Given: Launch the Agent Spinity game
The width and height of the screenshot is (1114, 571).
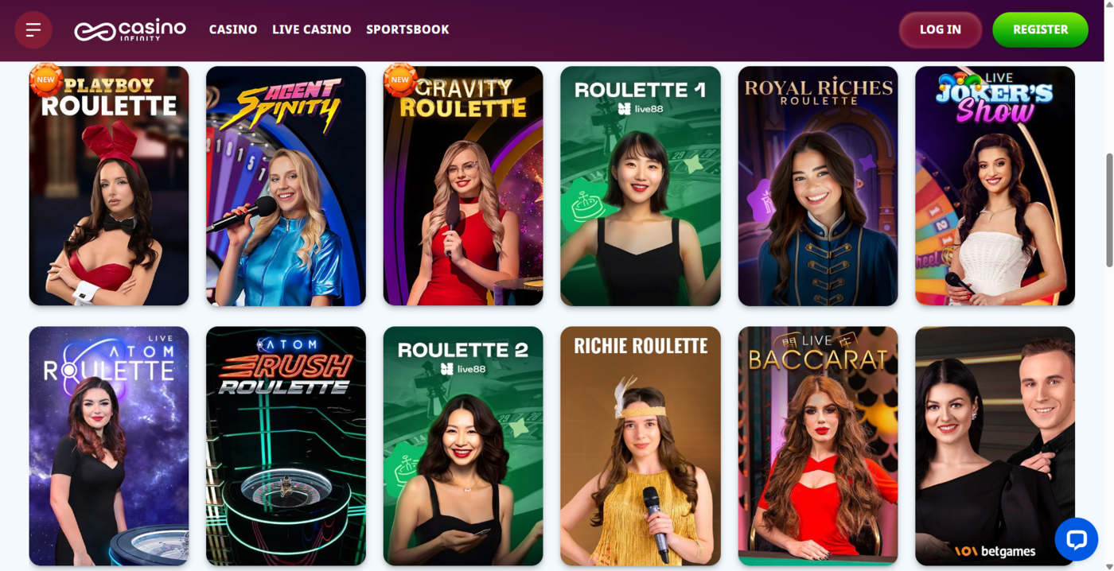Looking at the screenshot, I should (286, 186).
